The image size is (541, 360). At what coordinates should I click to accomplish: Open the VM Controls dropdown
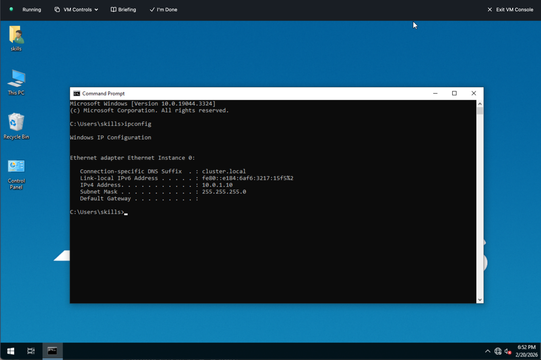(77, 10)
